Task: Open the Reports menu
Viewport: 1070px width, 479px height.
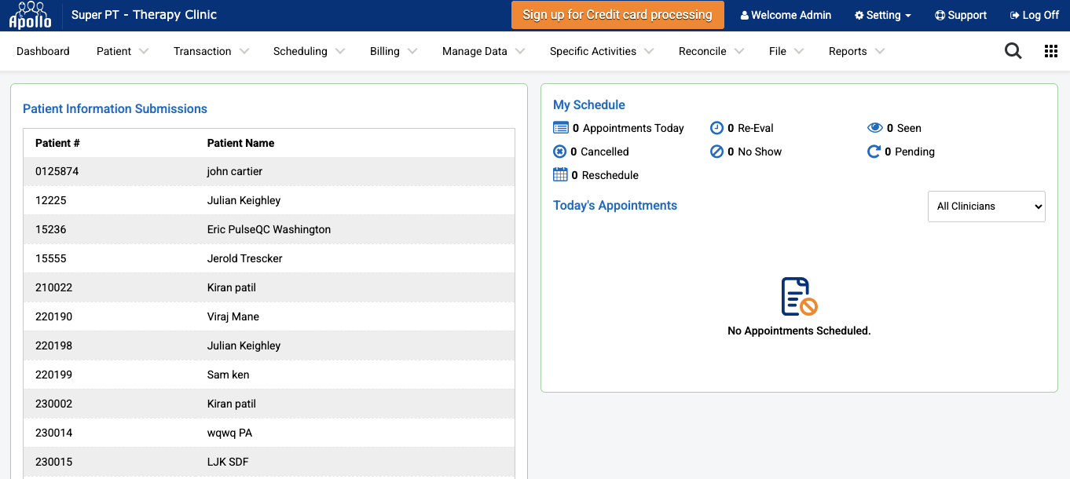Action: coord(848,51)
